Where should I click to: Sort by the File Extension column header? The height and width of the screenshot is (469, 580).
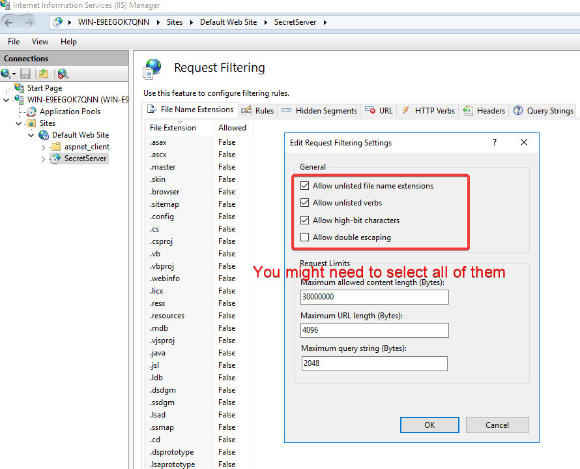179,128
